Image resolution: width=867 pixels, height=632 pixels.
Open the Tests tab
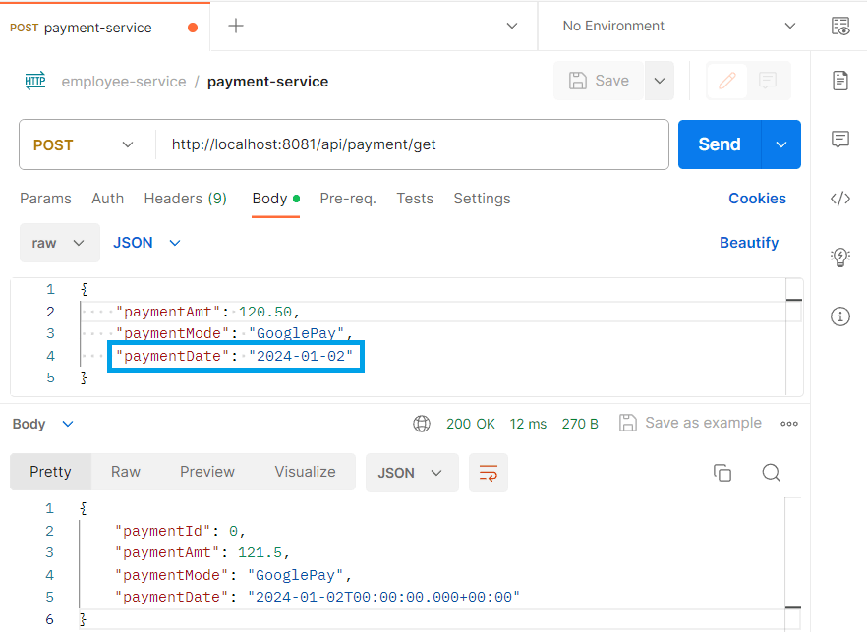[415, 199]
